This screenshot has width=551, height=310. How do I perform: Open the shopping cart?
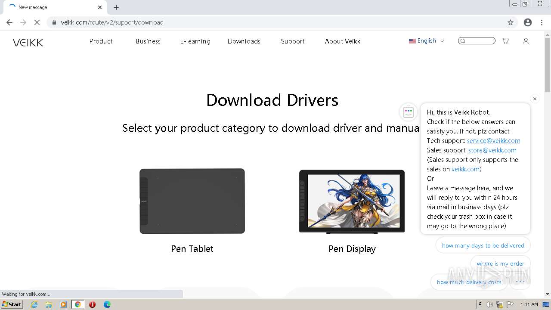point(505,41)
